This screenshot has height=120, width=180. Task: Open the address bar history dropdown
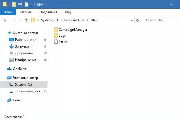(132, 20)
